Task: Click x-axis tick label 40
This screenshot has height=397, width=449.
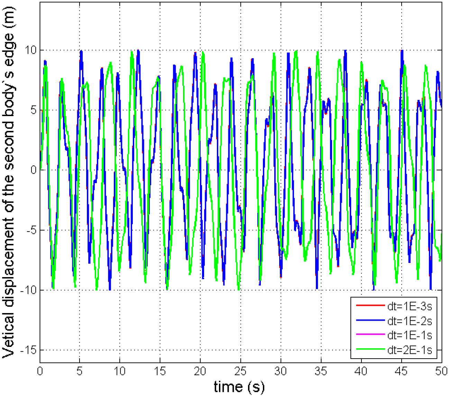Action: 361,371
